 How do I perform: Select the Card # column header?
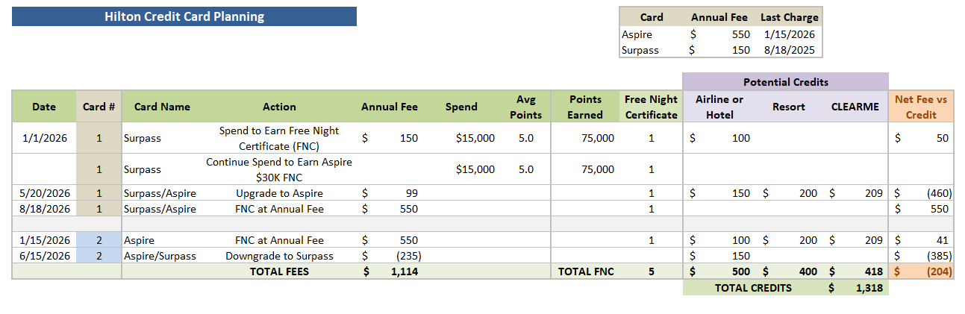coord(99,107)
